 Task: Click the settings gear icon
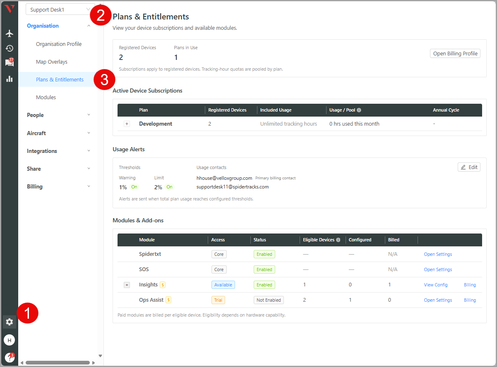point(9,322)
